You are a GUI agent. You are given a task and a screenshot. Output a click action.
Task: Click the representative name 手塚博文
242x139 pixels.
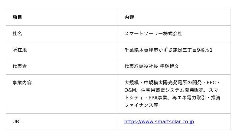click(x=169, y=66)
